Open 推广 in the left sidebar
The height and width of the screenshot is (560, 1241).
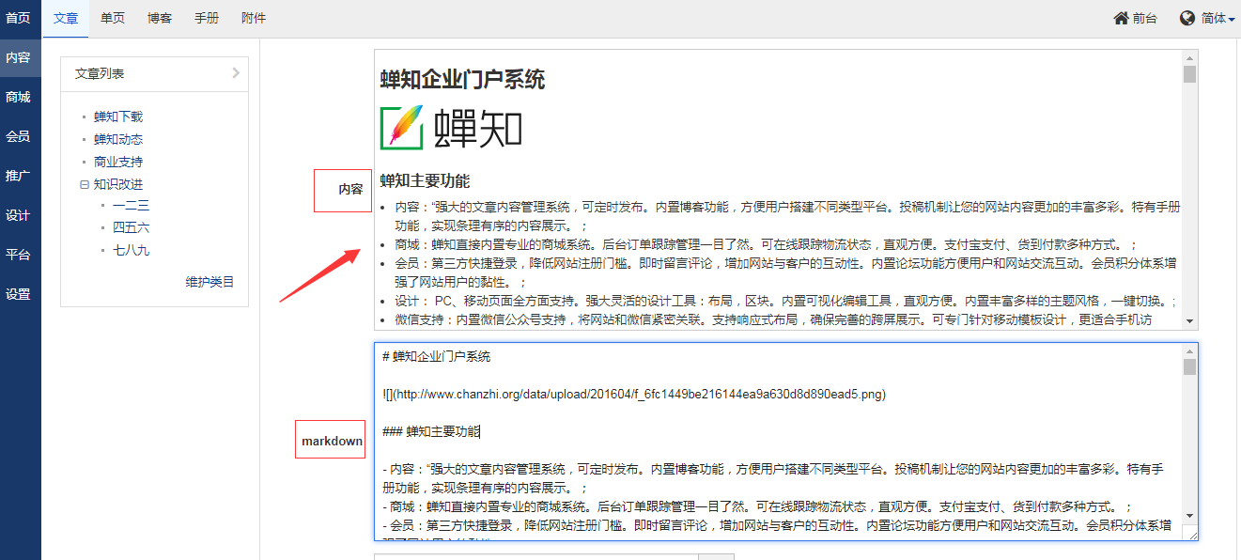click(20, 176)
